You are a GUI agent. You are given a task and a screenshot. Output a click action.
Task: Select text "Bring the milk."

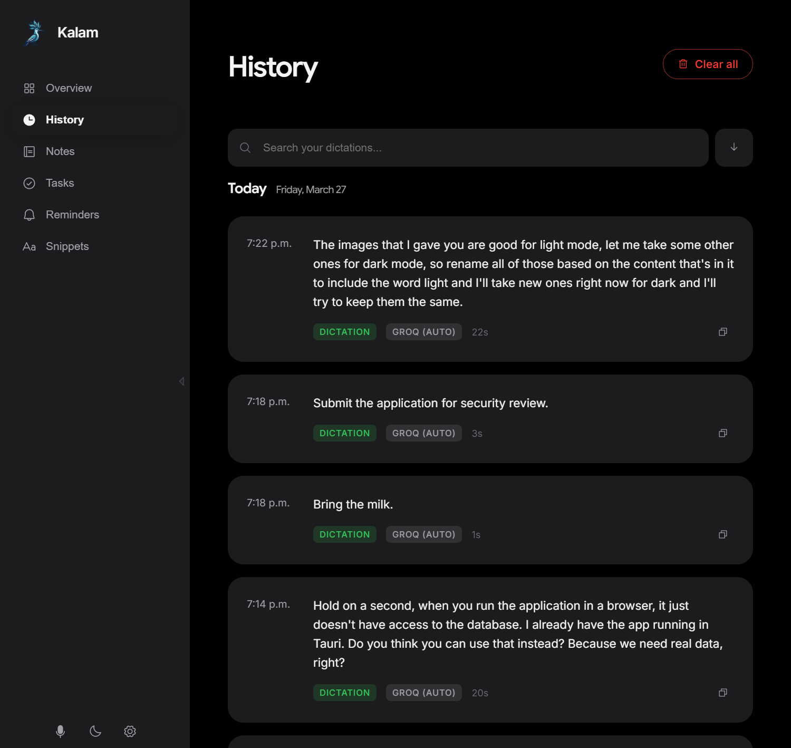(353, 504)
